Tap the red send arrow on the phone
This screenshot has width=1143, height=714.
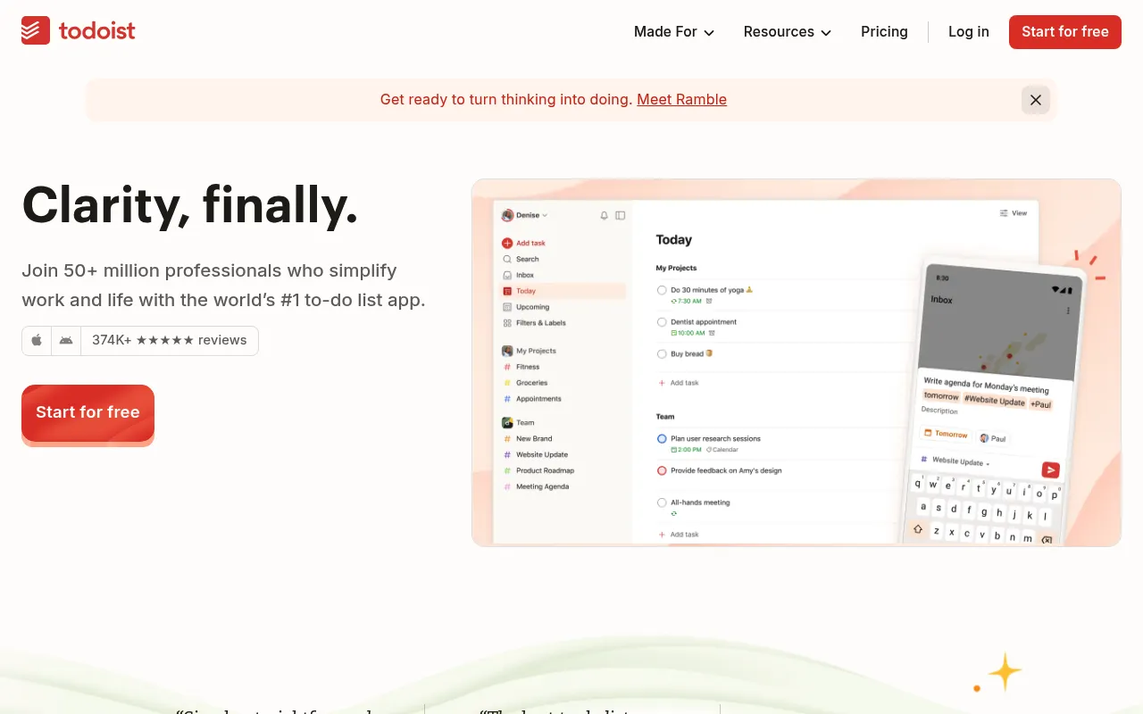point(1051,469)
